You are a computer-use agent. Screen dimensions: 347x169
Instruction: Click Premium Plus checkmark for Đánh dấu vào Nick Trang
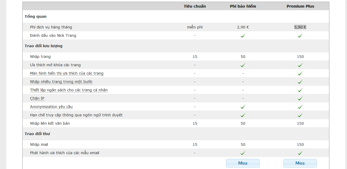coord(300,35)
